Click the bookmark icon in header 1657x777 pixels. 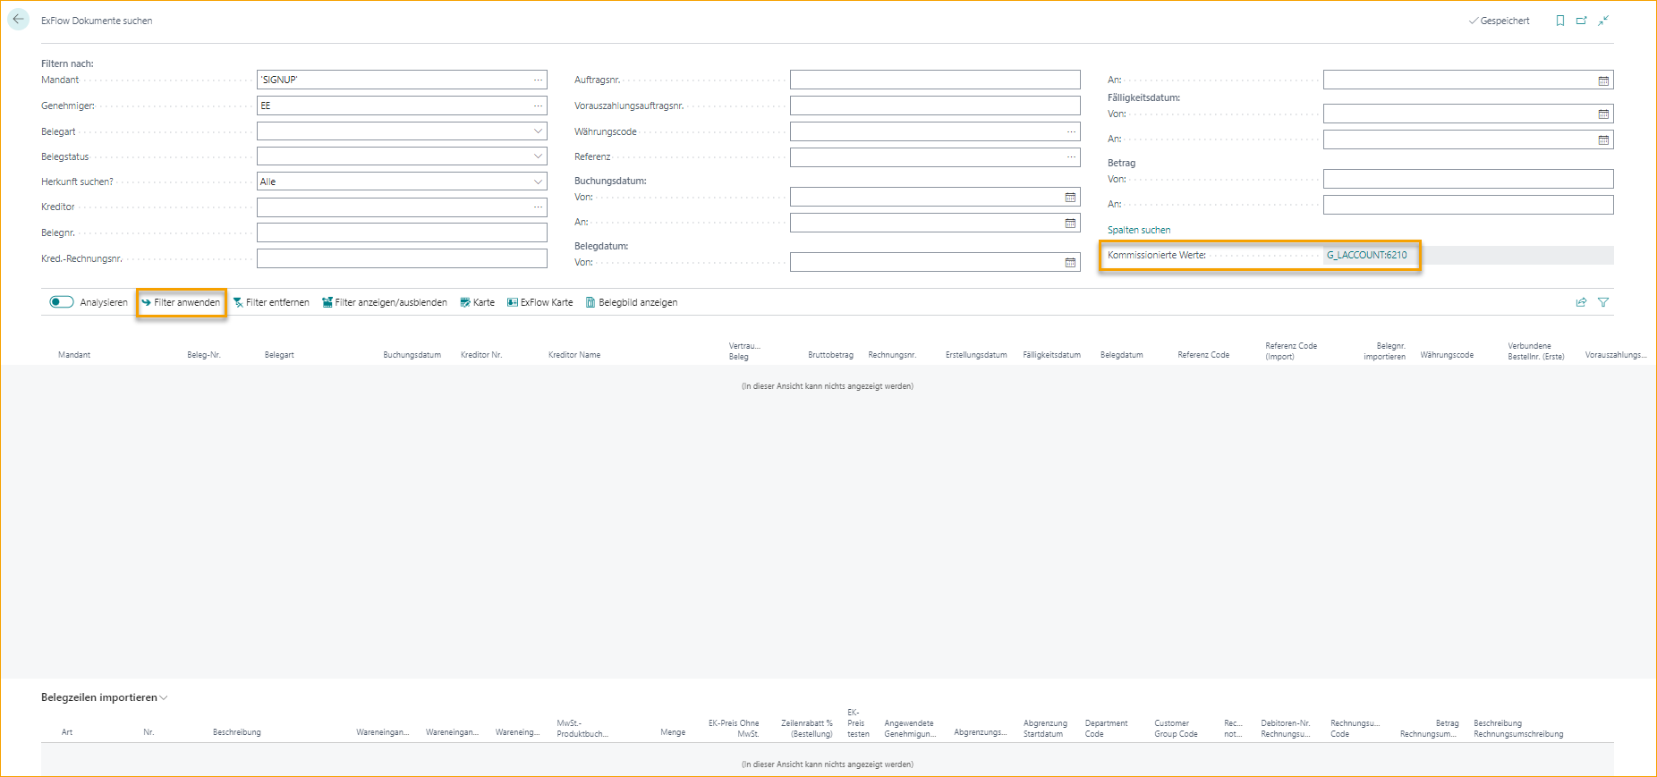point(1559,21)
